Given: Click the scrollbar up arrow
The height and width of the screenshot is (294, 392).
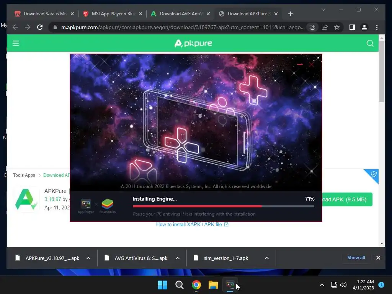Looking at the screenshot, I should [x=382, y=38].
